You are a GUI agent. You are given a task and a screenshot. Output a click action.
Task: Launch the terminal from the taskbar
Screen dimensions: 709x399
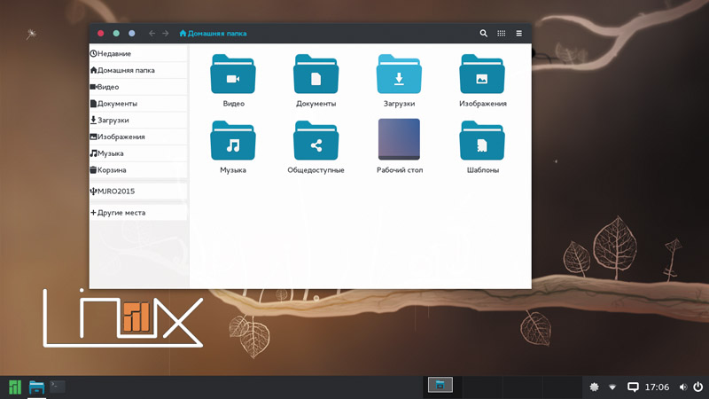[x=58, y=387]
